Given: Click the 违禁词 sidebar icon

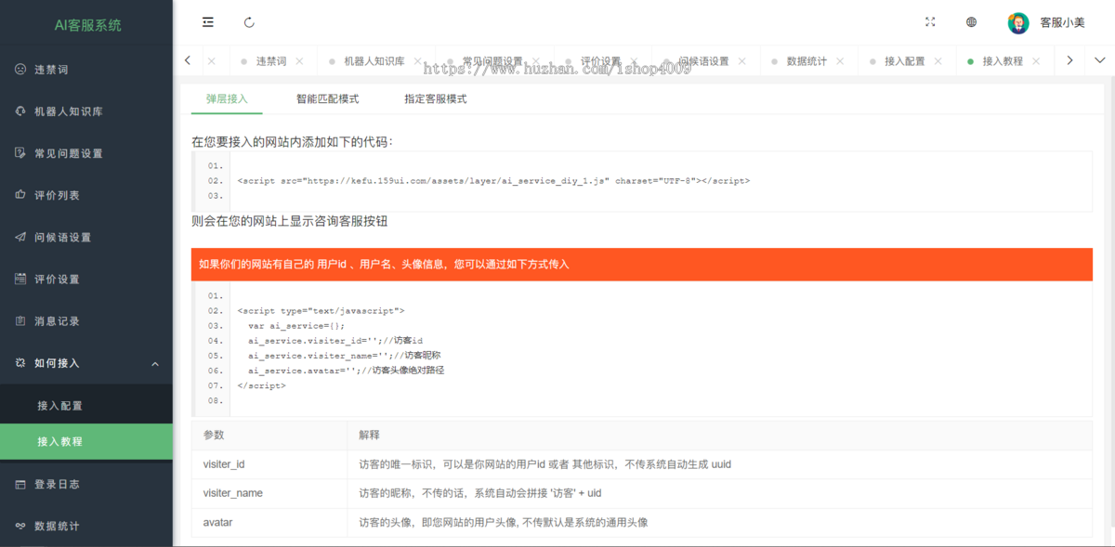Looking at the screenshot, I should (20, 70).
